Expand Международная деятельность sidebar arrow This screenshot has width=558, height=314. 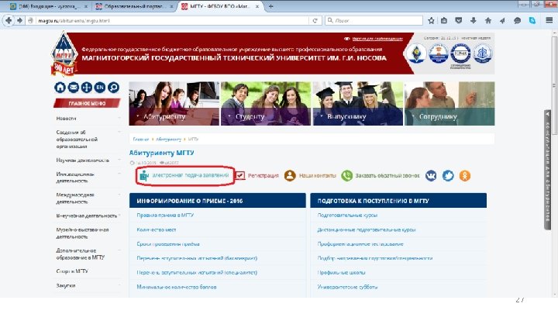119,195
